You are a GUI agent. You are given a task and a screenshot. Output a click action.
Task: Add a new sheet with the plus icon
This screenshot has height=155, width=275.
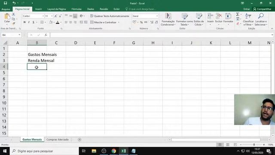(x=79, y=139)
